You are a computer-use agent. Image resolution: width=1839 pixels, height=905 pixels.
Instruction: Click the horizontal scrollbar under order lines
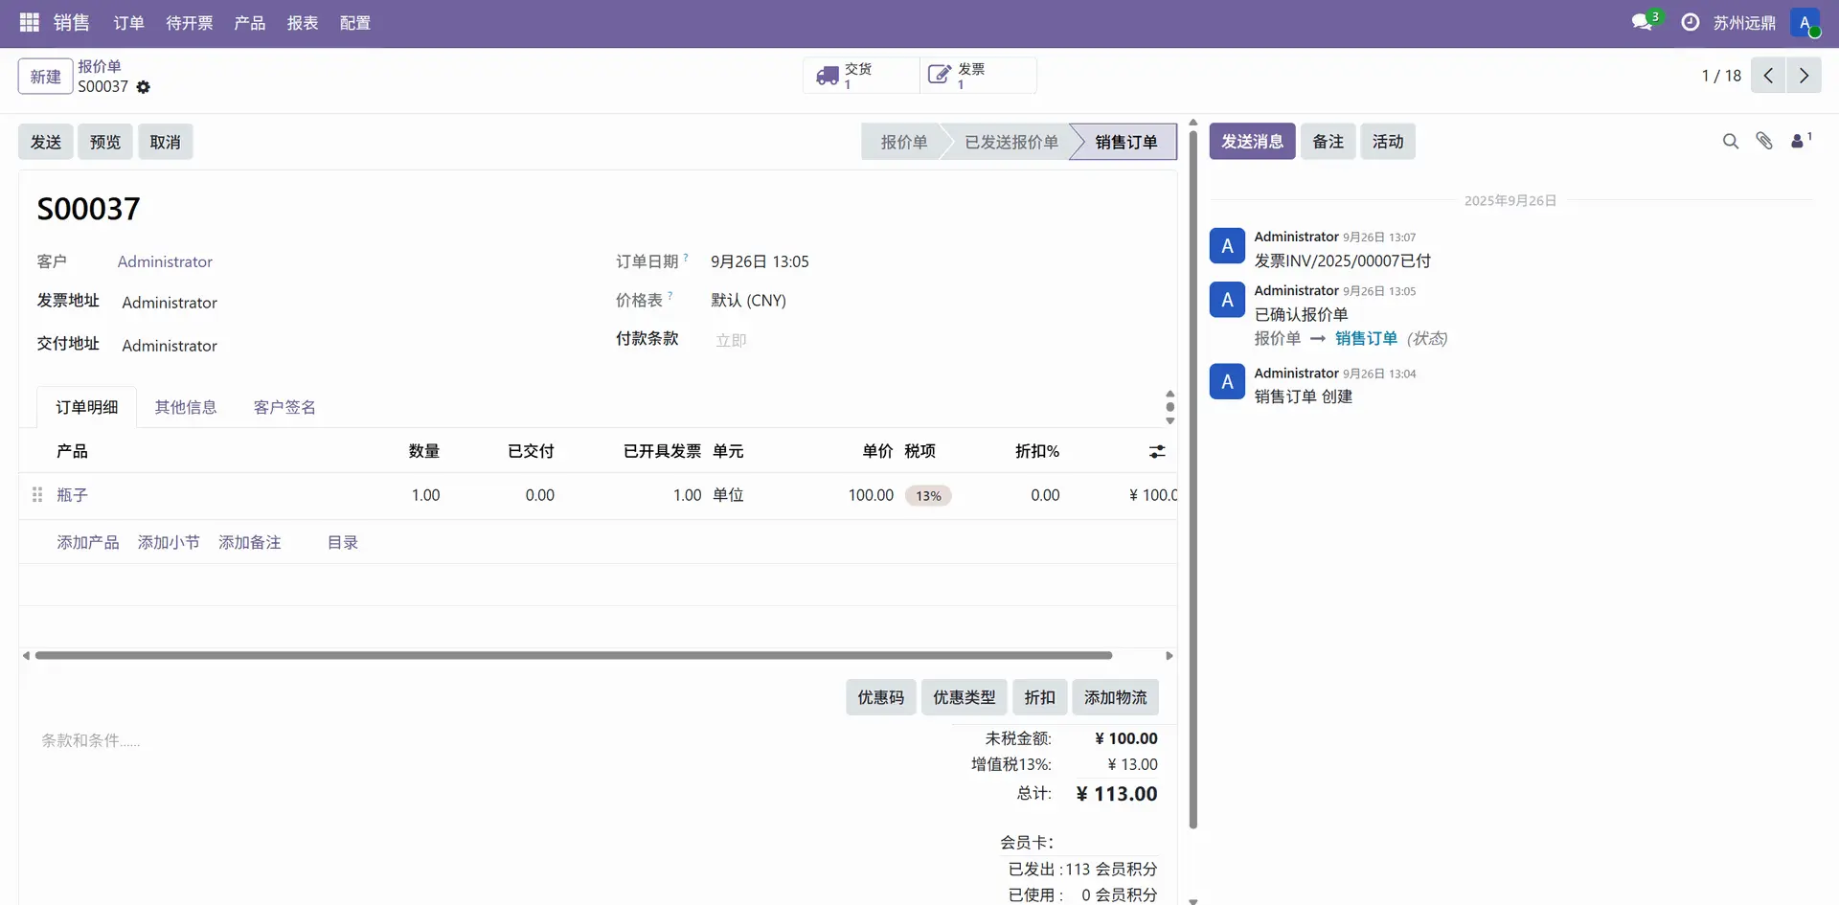tap(573, 656)
